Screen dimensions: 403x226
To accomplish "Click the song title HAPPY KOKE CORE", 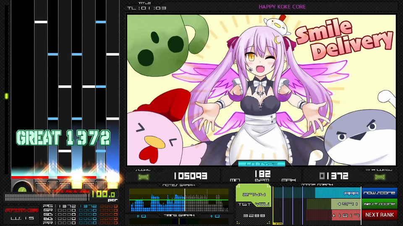I will click(x=282, y=7).
